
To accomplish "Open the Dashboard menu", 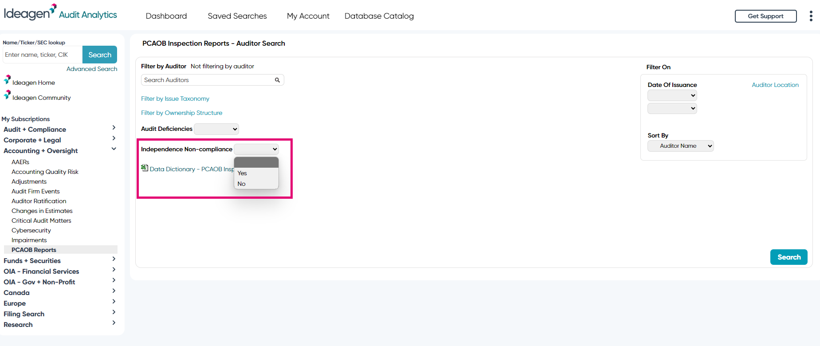I will 166,16.
